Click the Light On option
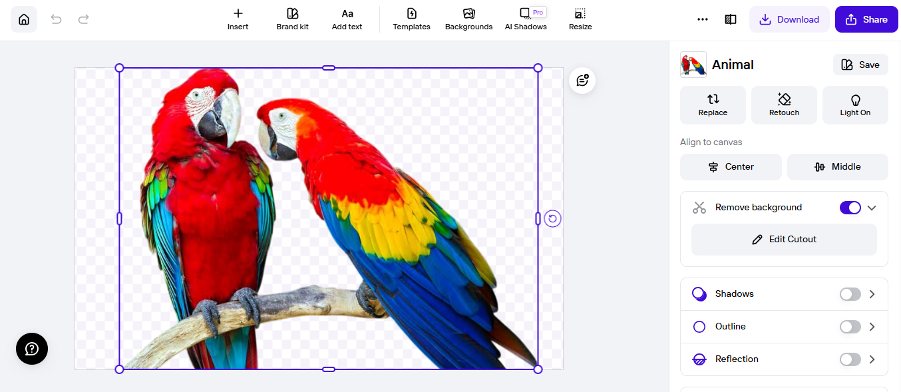Viewport: 901px width, 392px height. [855, 104]
